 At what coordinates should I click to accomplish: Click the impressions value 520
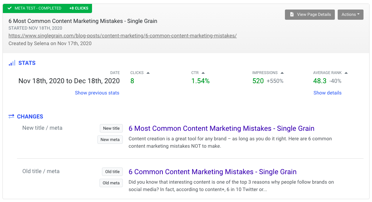pyautogui.click(x=258, y=81)
